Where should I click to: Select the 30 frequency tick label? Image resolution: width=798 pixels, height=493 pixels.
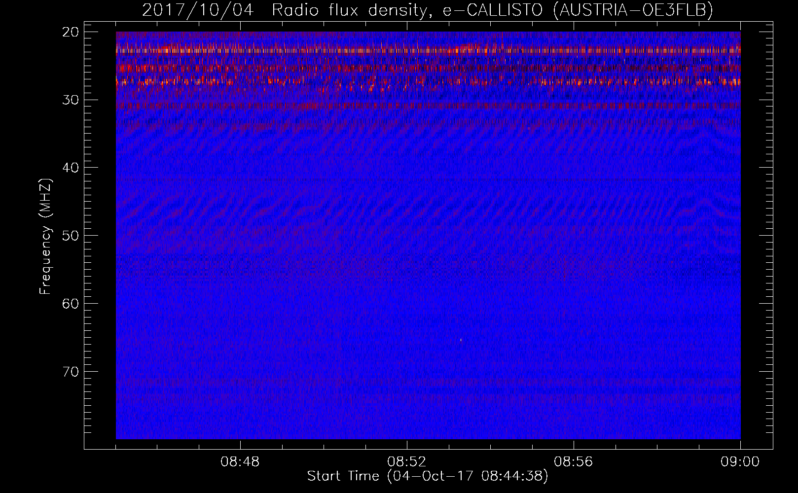[x=71, y=100]
